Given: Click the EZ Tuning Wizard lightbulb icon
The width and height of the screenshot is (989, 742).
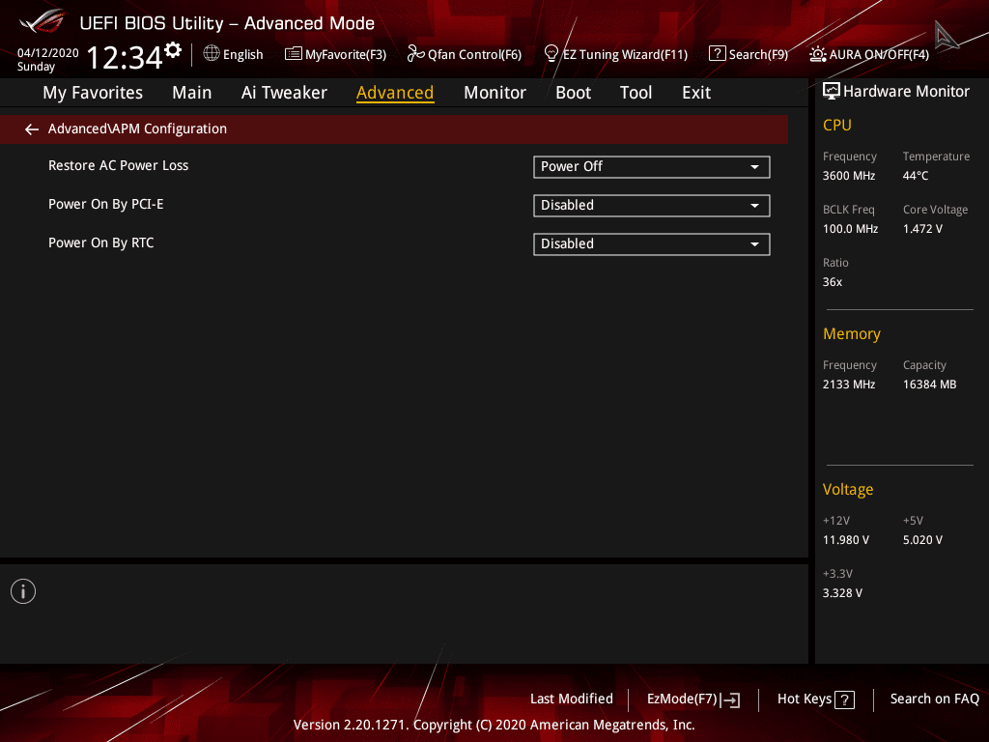Looking at the screenshot, I should [x=551, y=54].
